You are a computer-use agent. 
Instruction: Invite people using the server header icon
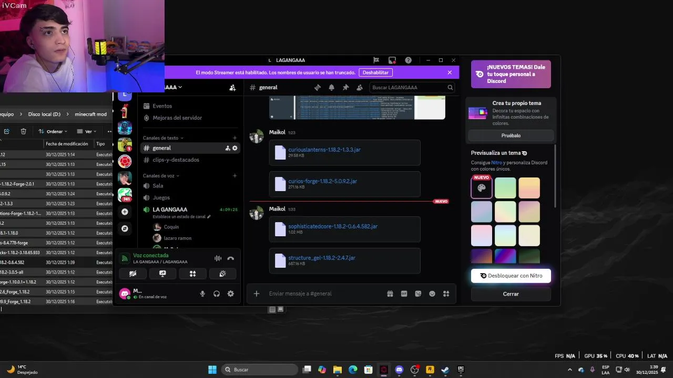click(232, 88)
